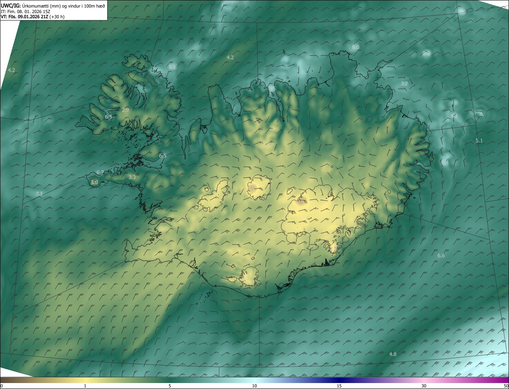
Task: Click the IT initialization time line
Action: (25, 11)
